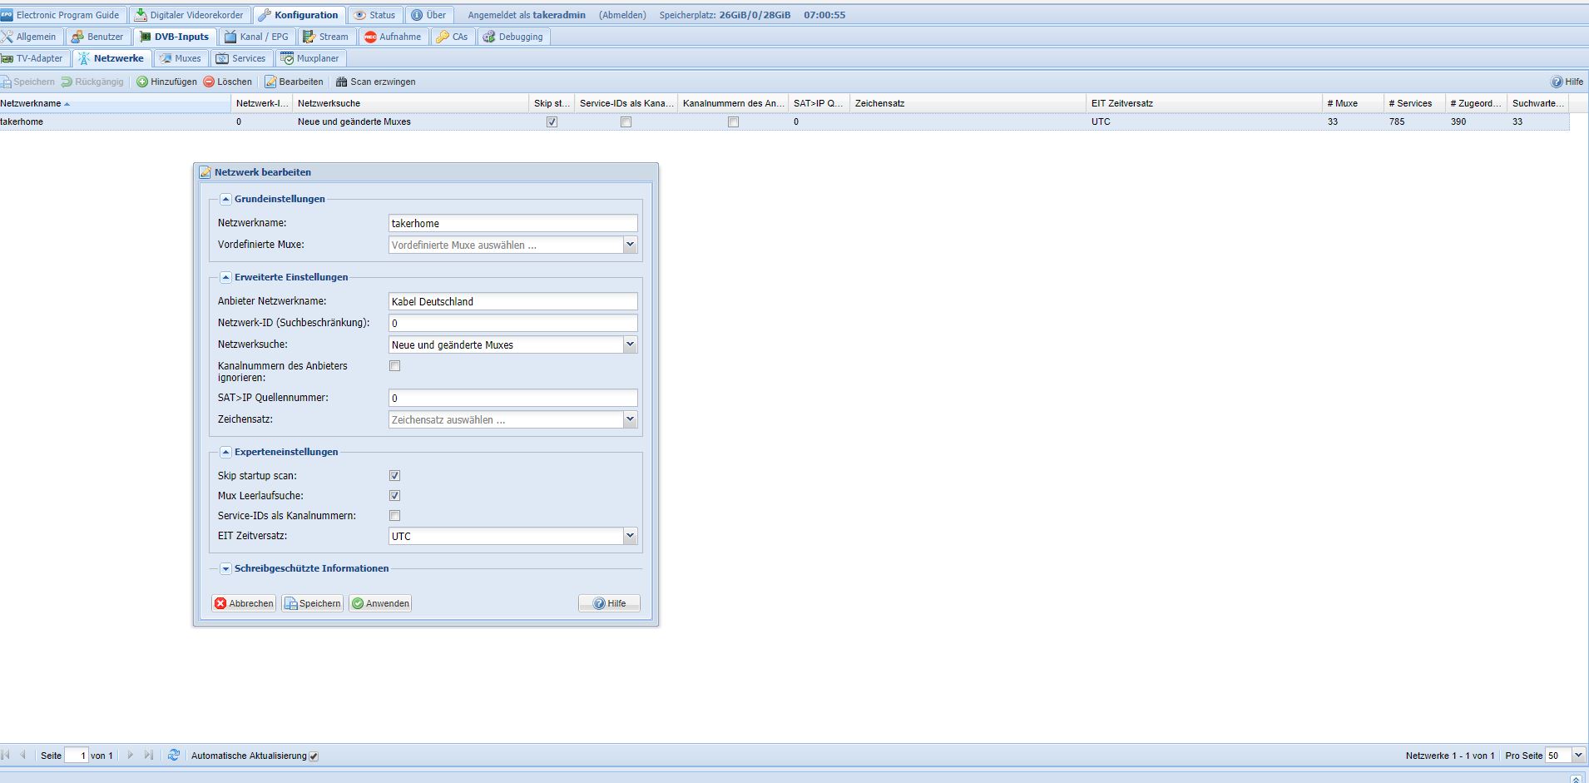The height and width of the screenshot is (783, 1589).
Task: Click Bearbeiten toolbar button
Action: [295, 82]
